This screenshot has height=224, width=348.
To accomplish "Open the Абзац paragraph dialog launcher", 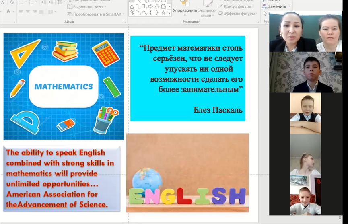I will pyautogui.click(x=124, y=21).
